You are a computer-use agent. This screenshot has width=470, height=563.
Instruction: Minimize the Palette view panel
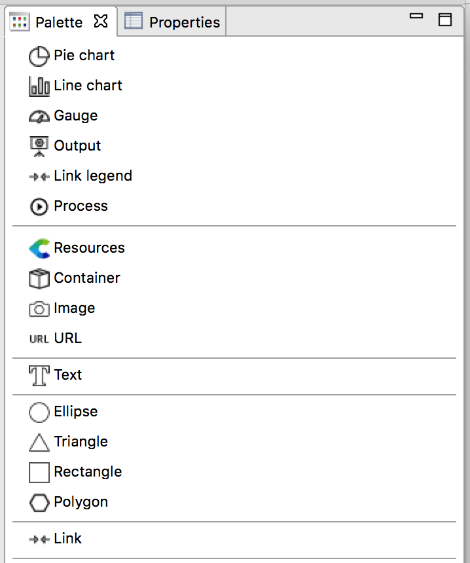[x=416, y=16]
